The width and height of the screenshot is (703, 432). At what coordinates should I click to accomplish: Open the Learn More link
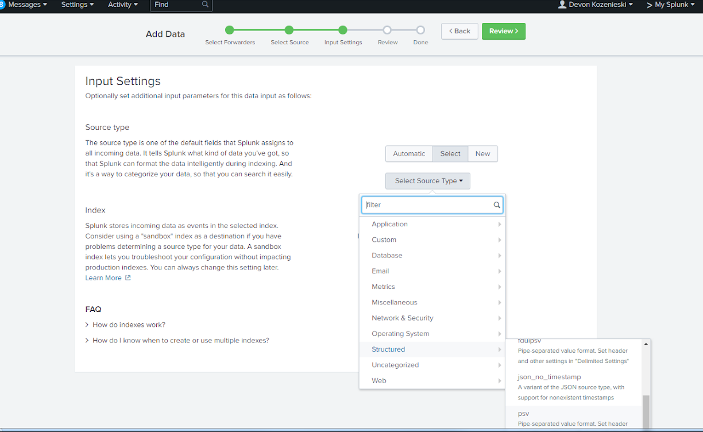pyautogui.click(x=108, y=278)
